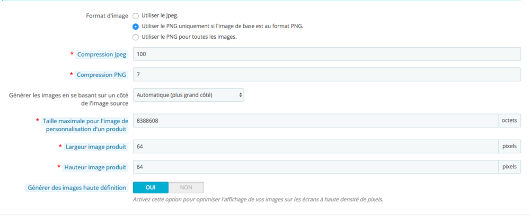The height and width of the screenshot is (216, 530).
Task: Choose PNG only if base image is PNG
Action: coord(136,27)
